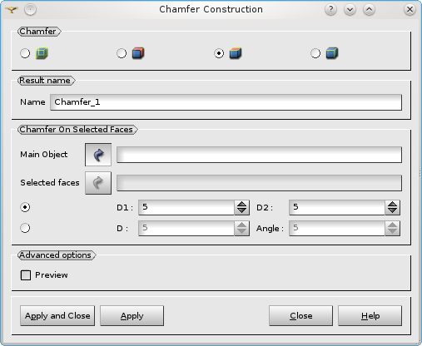The width and height of the screenshot is (422, 346).
Task: Click the Name field containing Chamfer_1
Action: click(x=226, y=102)
